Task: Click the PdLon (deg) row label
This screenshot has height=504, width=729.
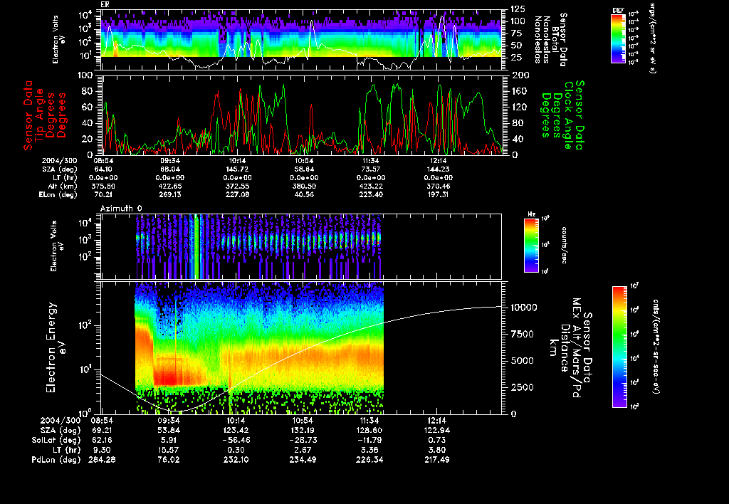Action: click(56, 460)
